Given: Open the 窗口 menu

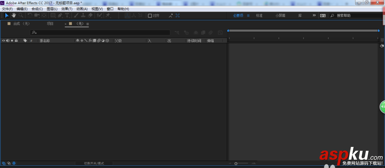Looking at the screenshot, I should (110, 9).
